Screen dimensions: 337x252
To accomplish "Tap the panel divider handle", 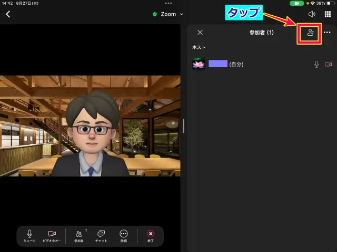I will point(184,126).
